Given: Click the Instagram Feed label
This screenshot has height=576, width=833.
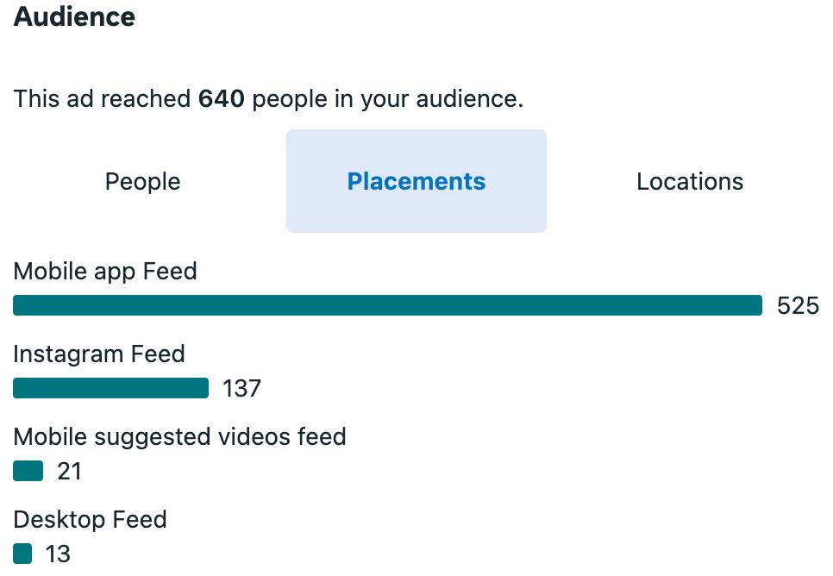Looking at the screenshot, I should 99,354.
